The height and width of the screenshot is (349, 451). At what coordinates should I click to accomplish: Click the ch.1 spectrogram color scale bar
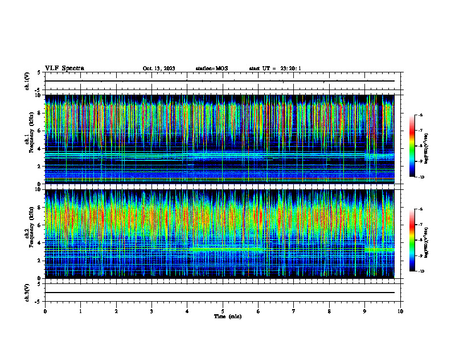click(x=412, y=146)
